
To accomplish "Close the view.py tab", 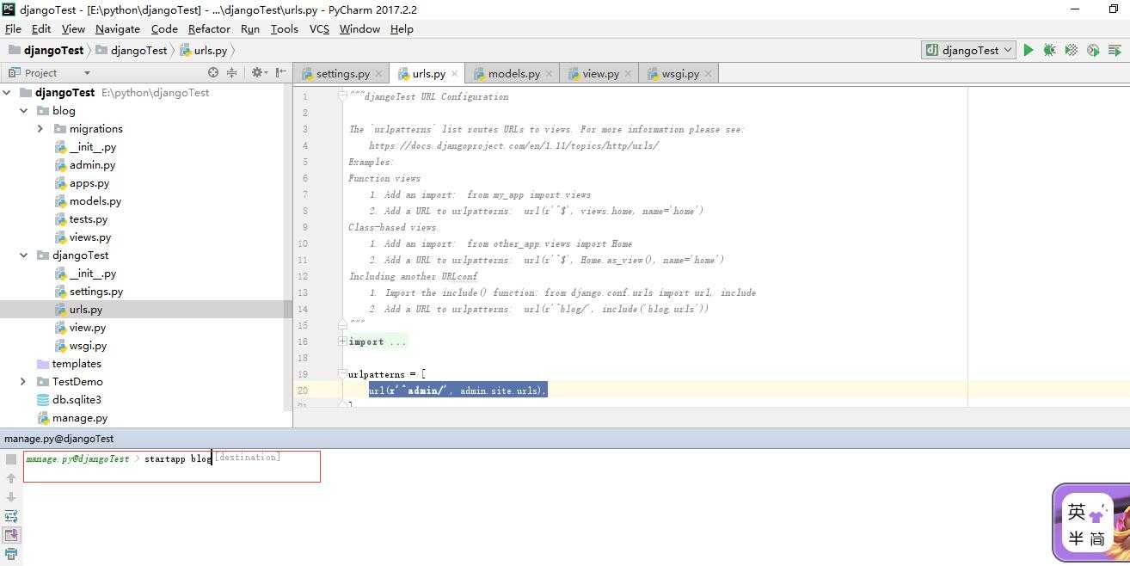I will [x=629, y=74].
